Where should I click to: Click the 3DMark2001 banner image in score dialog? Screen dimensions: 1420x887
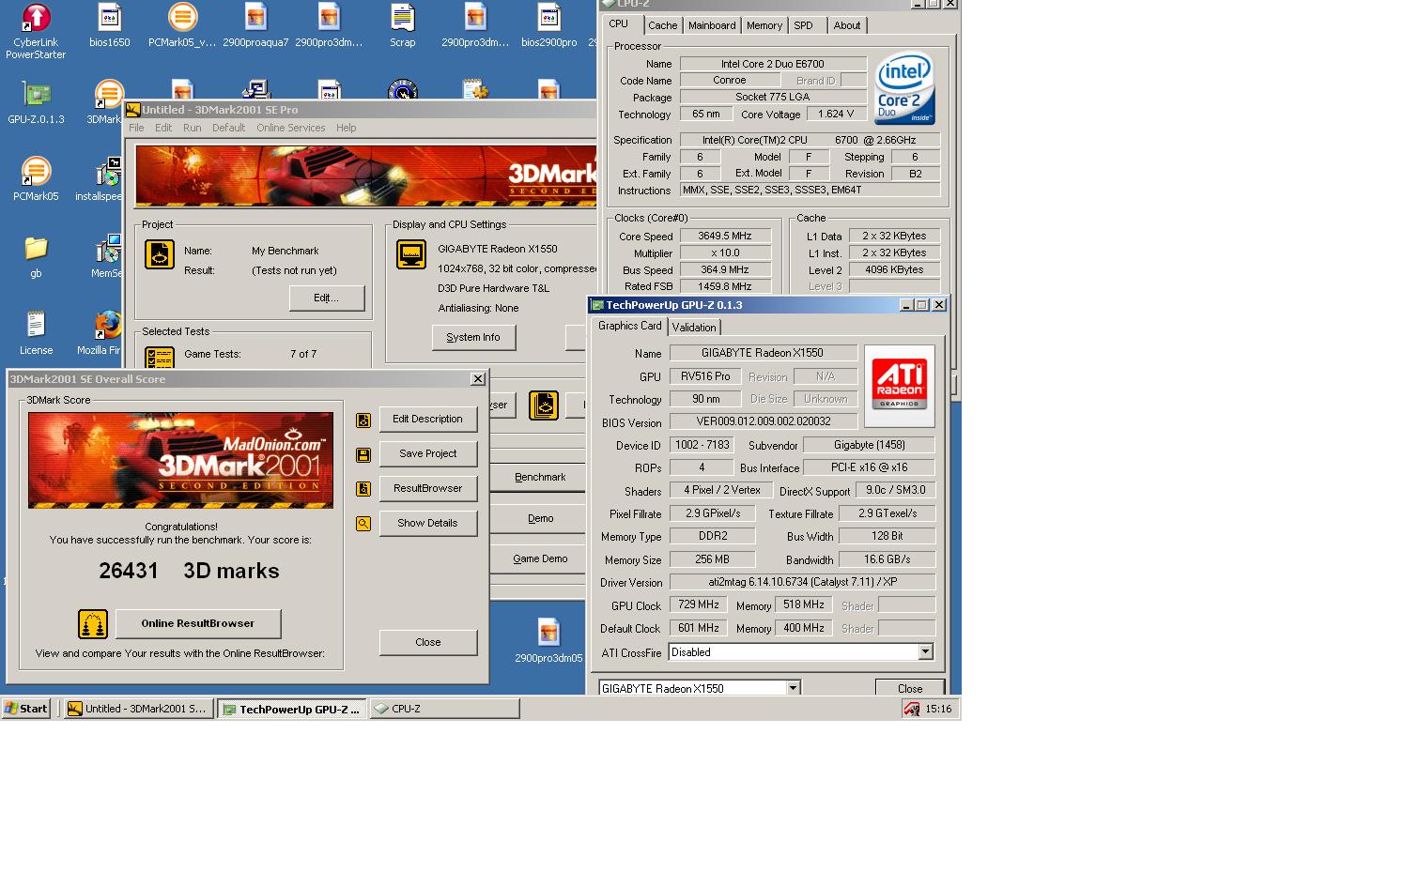click(x=180, y=461)
